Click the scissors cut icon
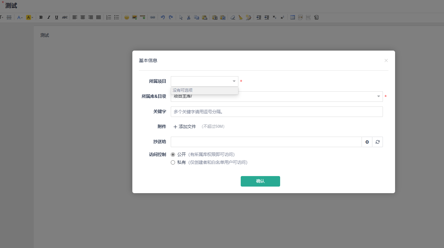Screen dimensions: 444x248 pos(189,17)
